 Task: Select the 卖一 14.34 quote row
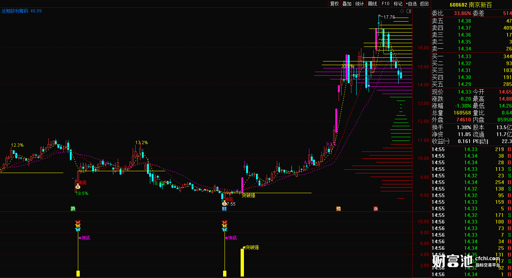[x=472, y=49]
